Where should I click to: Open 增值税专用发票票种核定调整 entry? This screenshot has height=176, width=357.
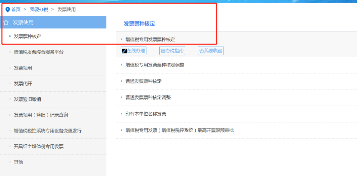tap(155, 65)
